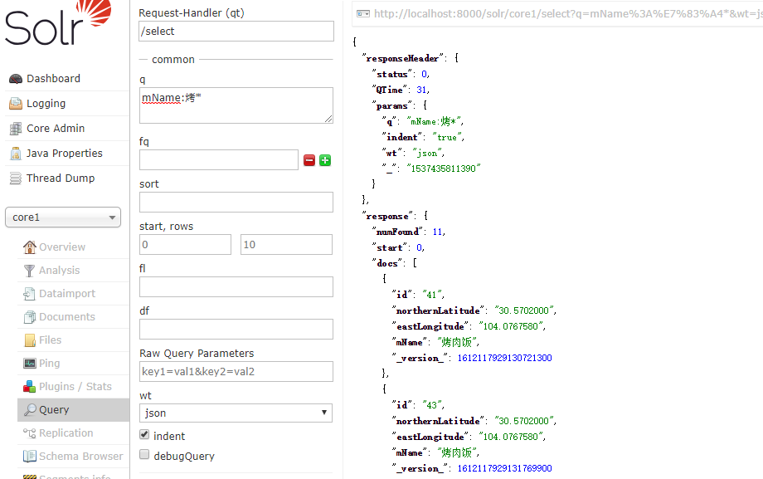
Task: View the Thread Dump
Action: pos(61,178)
